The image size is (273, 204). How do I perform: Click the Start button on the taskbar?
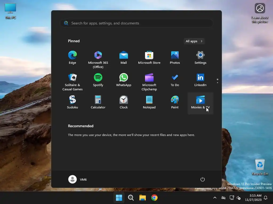pyautogui.click(x=119, y=198)
